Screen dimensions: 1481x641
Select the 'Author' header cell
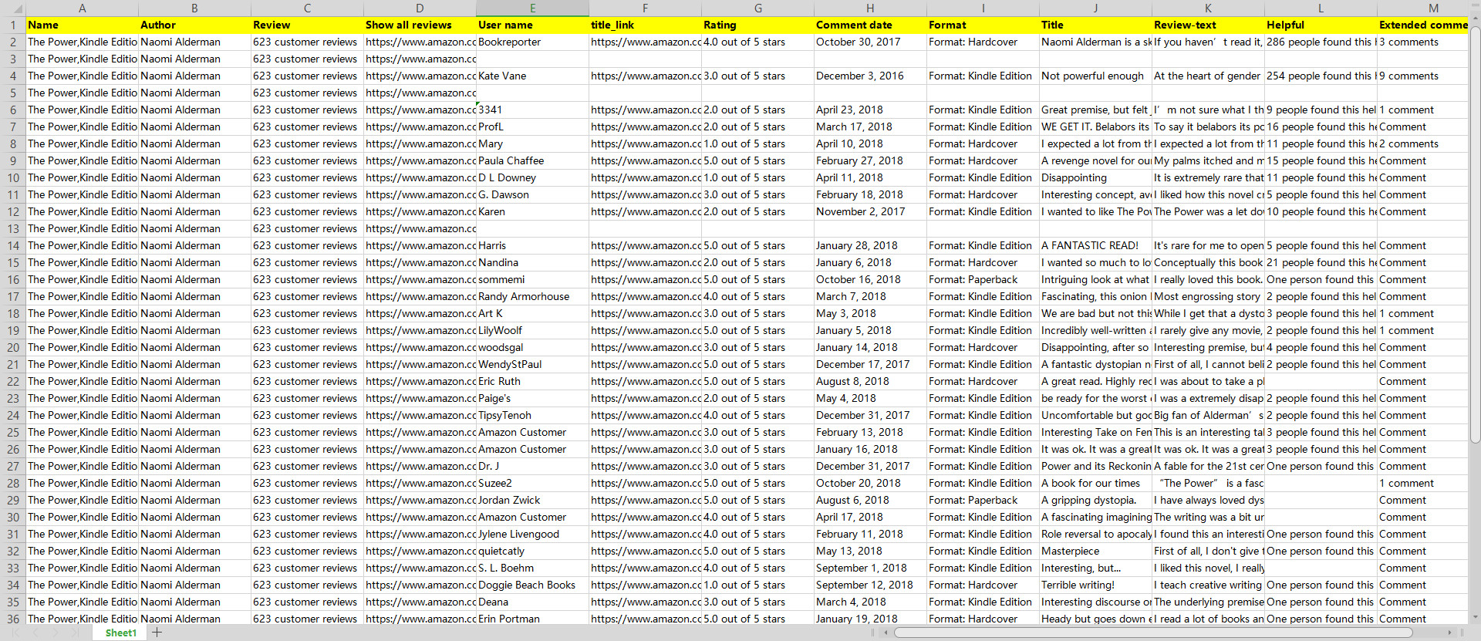tap(194, 25)
